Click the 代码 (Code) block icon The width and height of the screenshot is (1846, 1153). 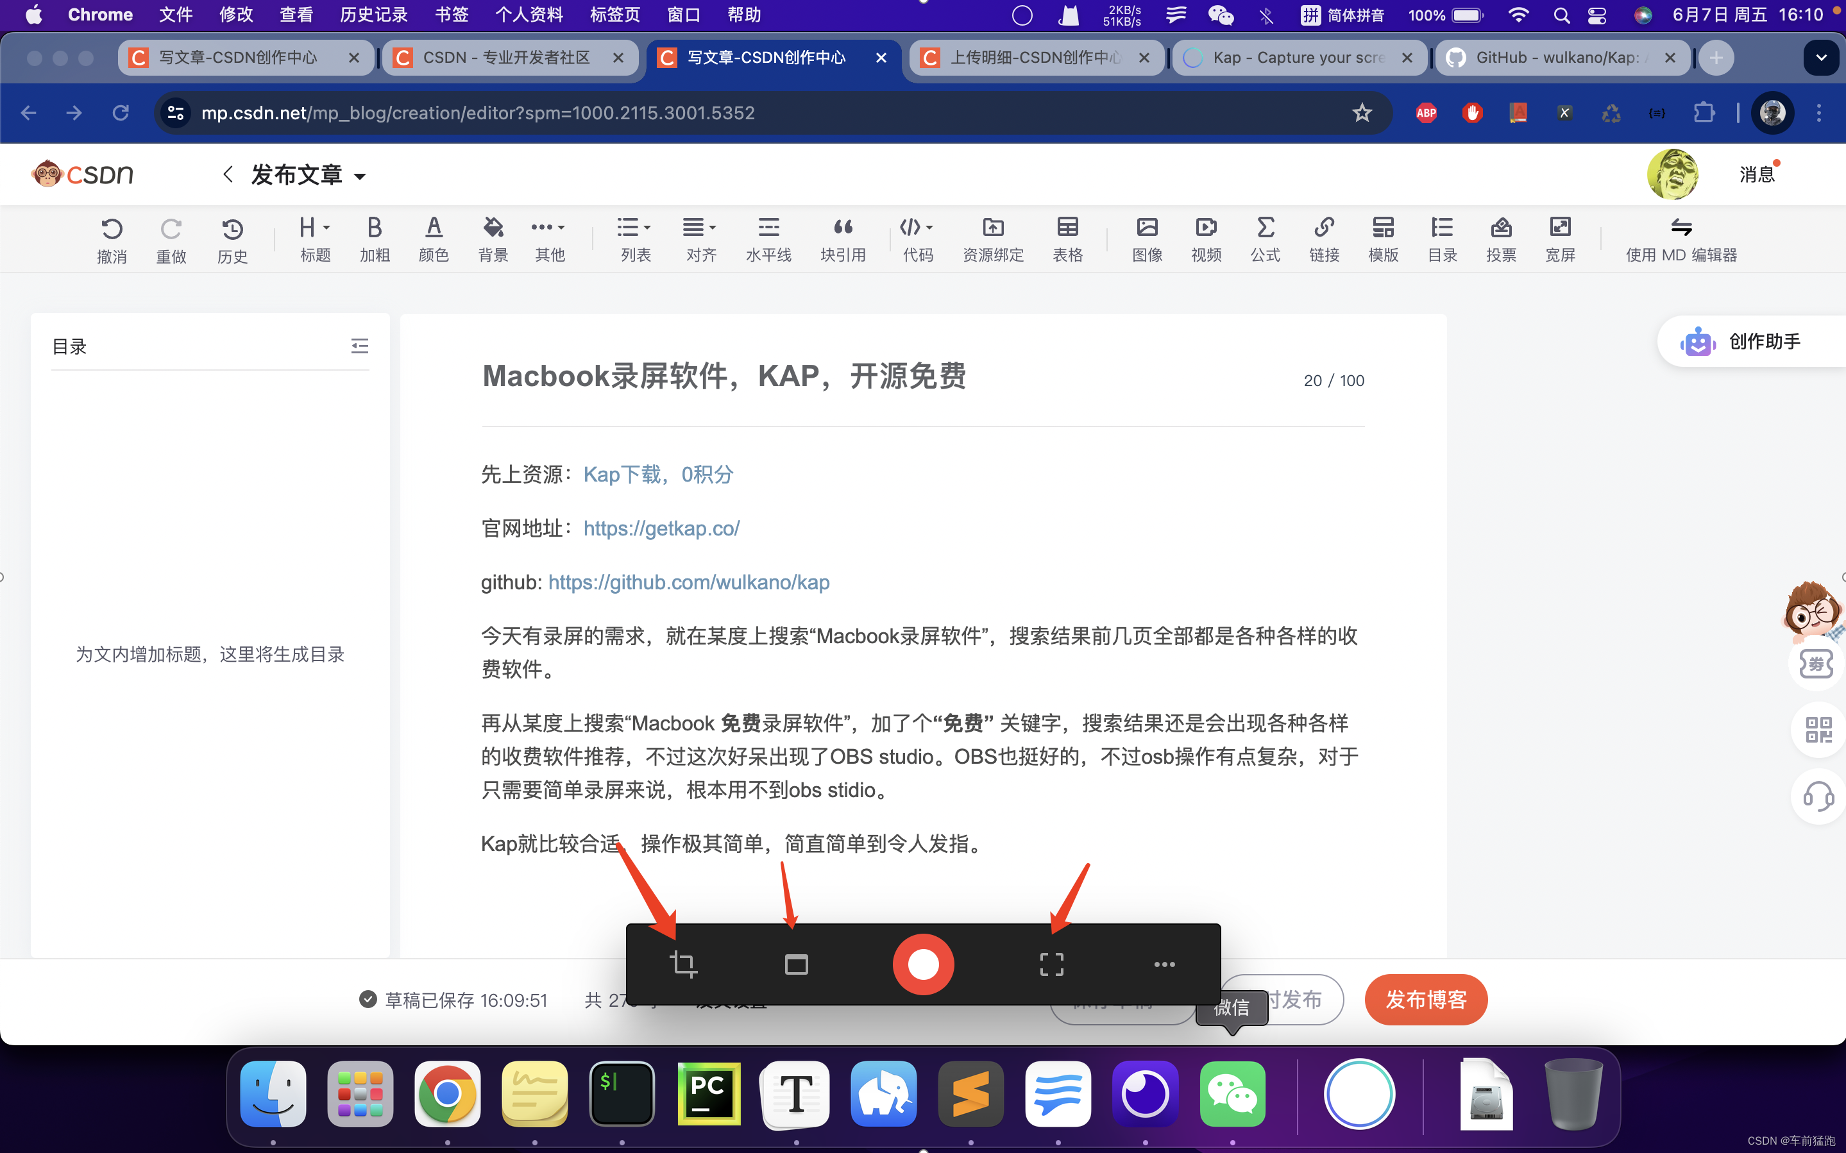917,239
